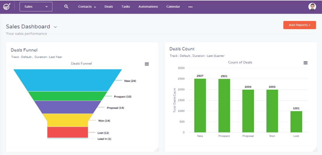Click the EngageBay logo icon

point(7,7)
